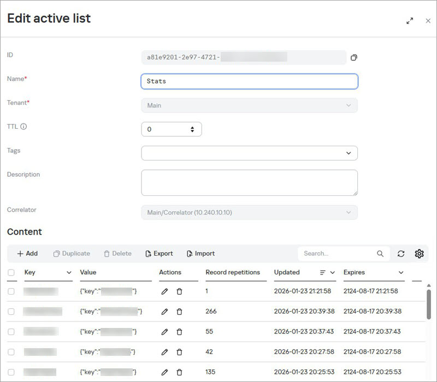This screenshot has width=437, height=382.
Task: Click the Record repetitions column header
Action: pos(233,272)
